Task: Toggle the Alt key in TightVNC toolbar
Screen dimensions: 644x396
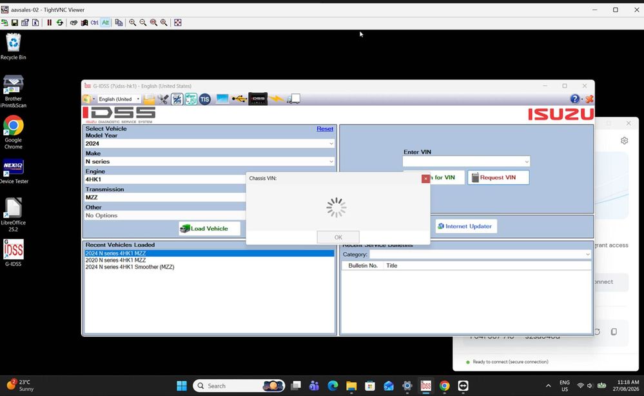Action: click(x=106, y=23)
